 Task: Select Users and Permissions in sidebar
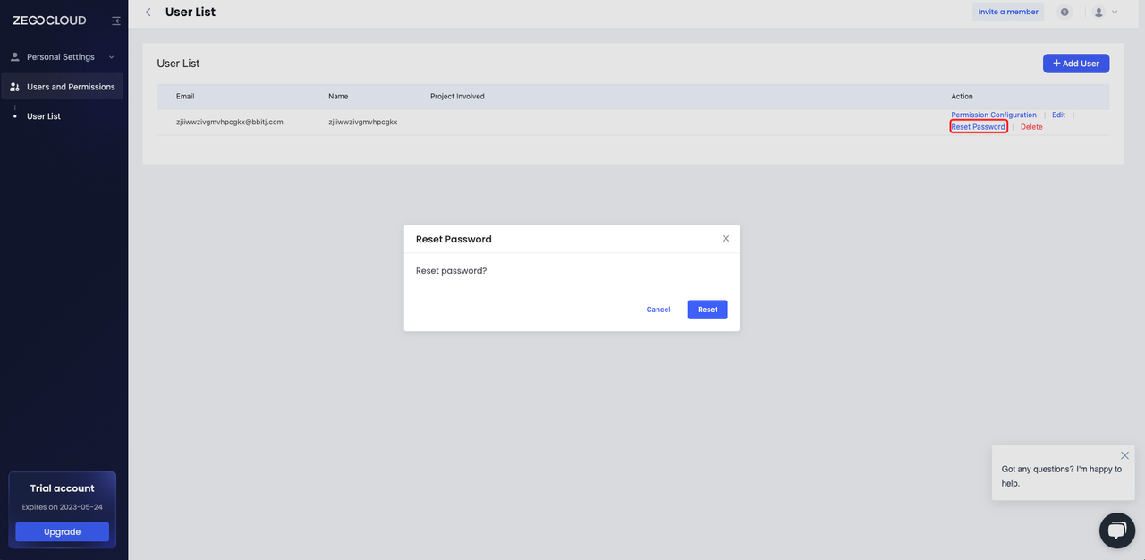coord(70,87)
